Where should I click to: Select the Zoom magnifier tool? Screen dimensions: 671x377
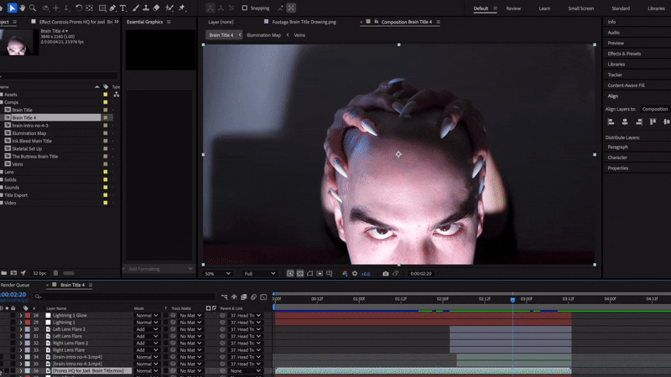pyautogui.click(x=33, y=8)
